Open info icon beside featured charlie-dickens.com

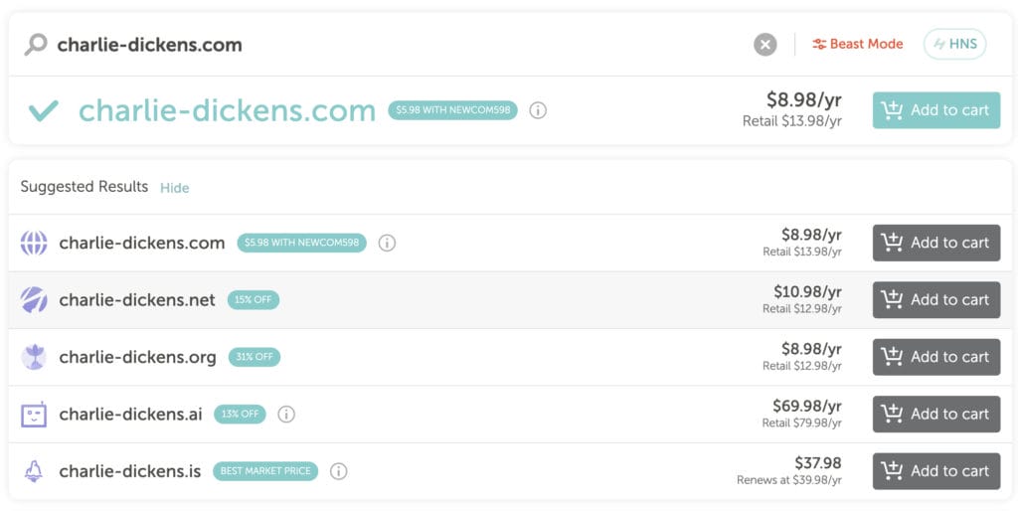point(538,110)
